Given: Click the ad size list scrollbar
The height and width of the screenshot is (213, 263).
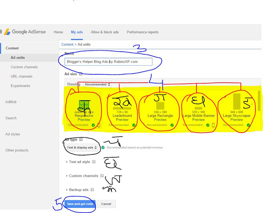Looking at the screenshot, I should pos(259,101).
